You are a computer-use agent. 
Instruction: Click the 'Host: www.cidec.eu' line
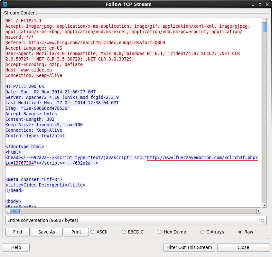point(29,70)
